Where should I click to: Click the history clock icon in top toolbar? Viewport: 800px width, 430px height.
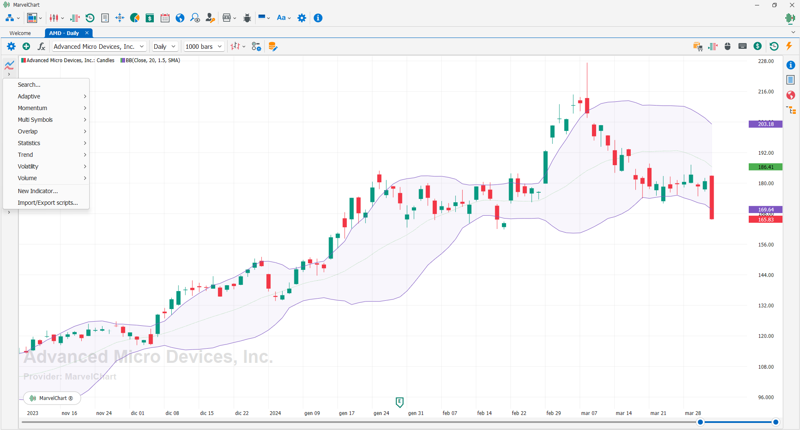click(90, 18)
